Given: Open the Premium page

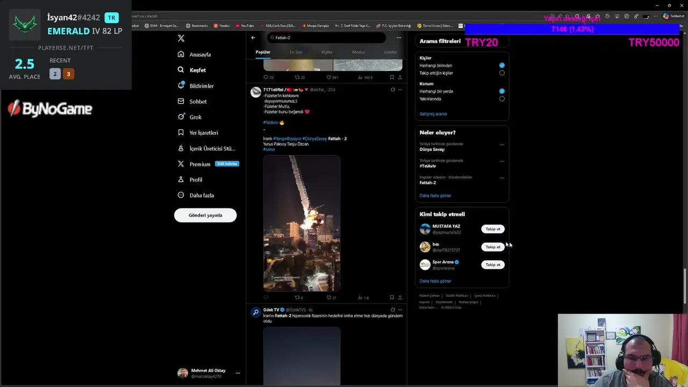Looking at the screenshot, I should 207,164.
